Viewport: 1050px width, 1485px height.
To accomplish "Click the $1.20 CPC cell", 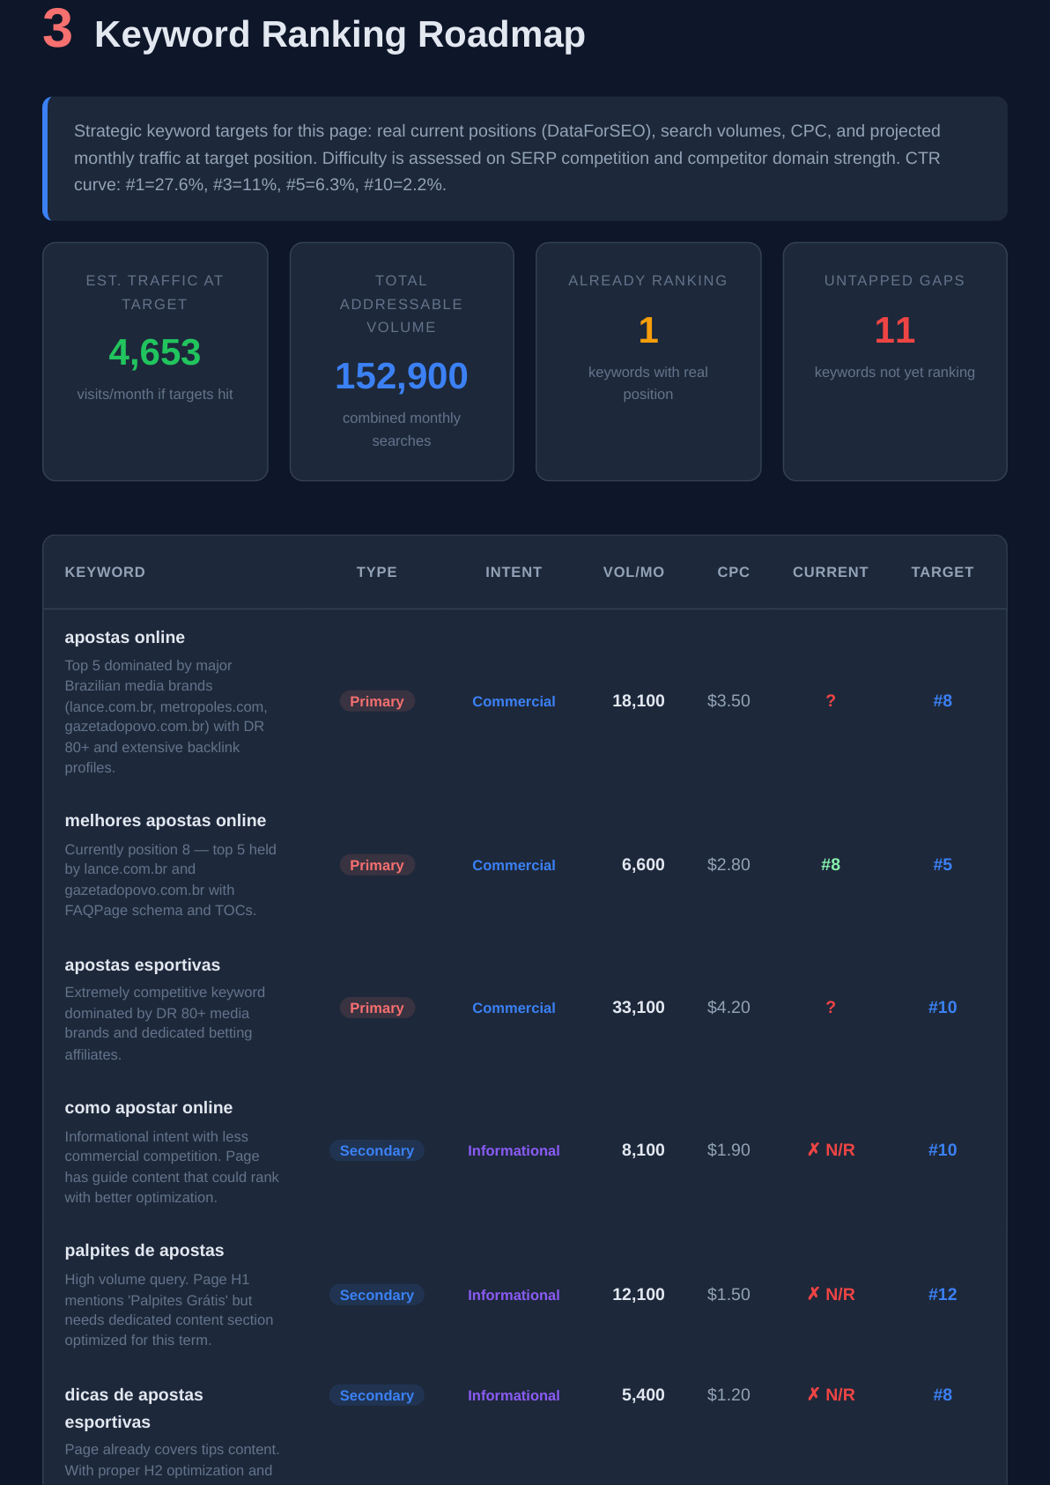I will [728, 1395].
